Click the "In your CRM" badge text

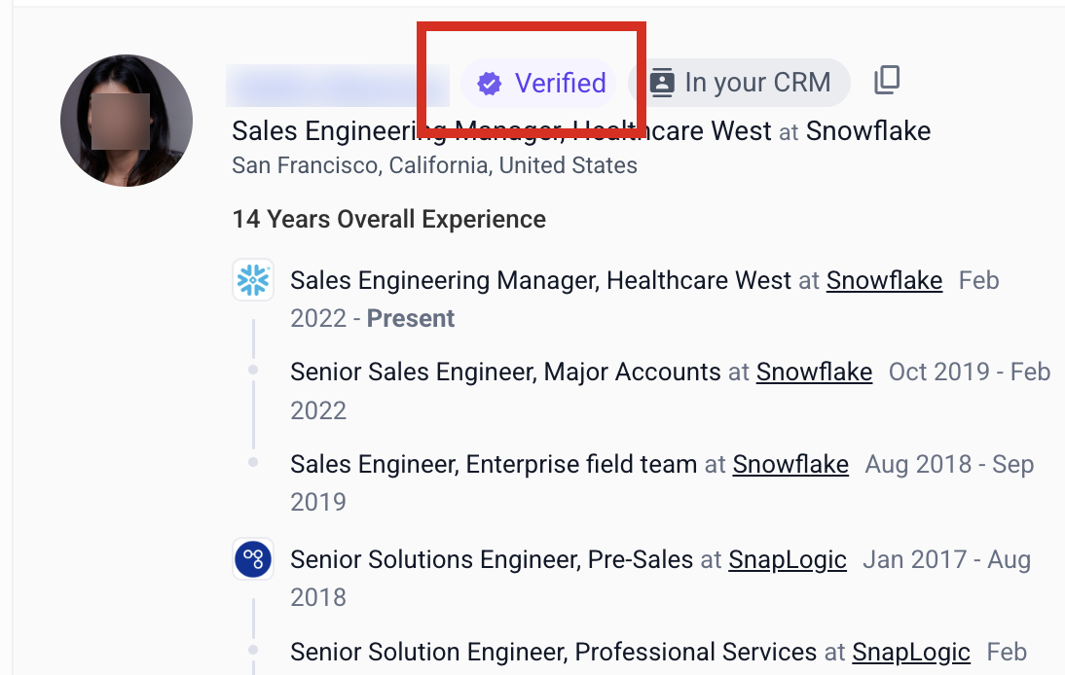tap(757, 83)
